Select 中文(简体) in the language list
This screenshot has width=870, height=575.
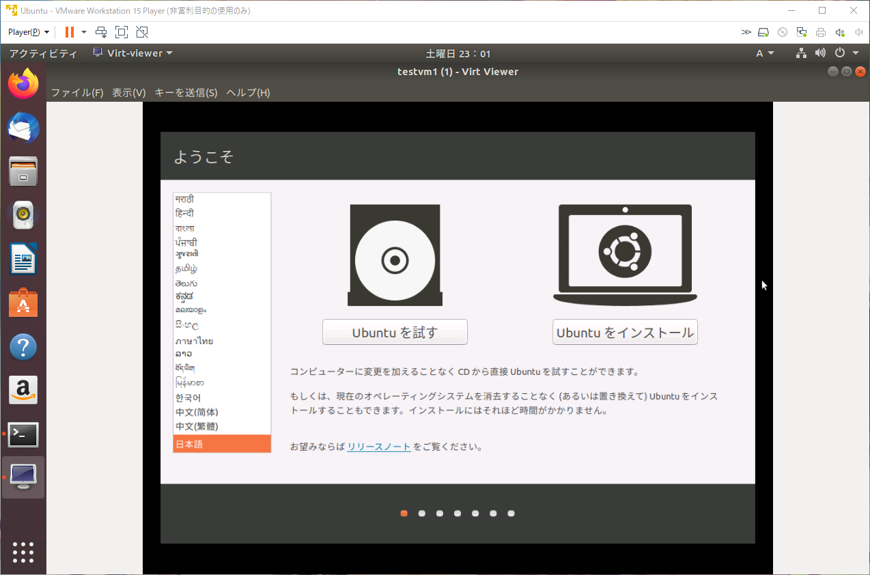[x=222, y=412]
